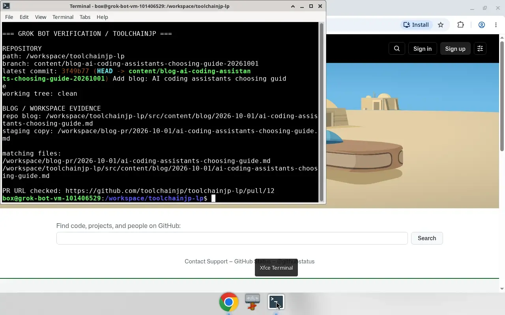Open the Chrome profile avatar
The height and width of the screenshot is (315, 505).
(482, 25)
